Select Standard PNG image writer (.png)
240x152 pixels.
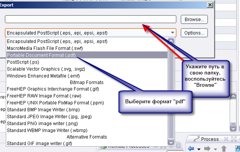(x=87, y=123)
